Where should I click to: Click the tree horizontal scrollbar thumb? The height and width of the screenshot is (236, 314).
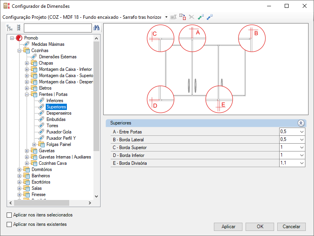click(x=42, y=203)
